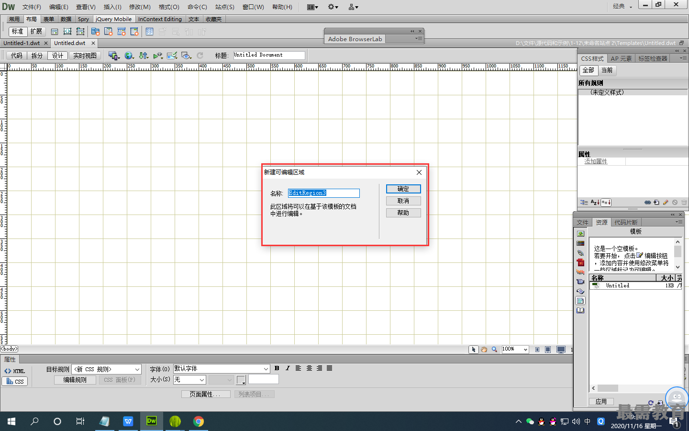Screen dimensions: 689x431
Task: Open the Layout dropdown in application bar
Action: (312, 7)
